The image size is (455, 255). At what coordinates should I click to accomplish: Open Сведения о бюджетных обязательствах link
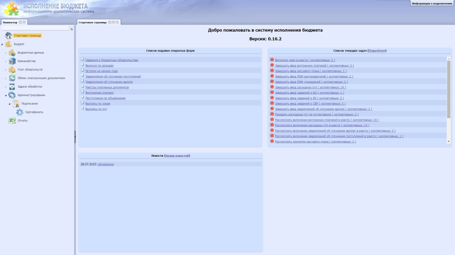(x=112, y=60)
